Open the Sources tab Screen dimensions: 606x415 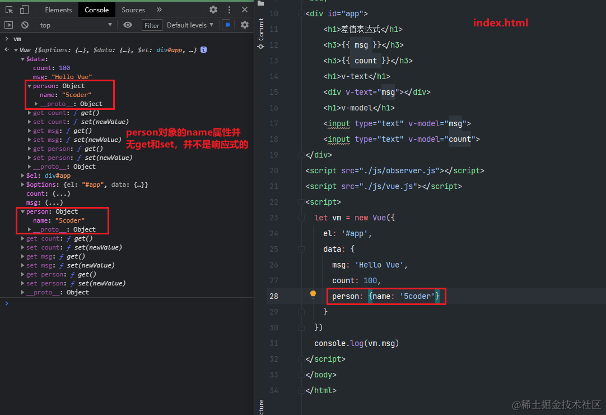tap(133, 10)
